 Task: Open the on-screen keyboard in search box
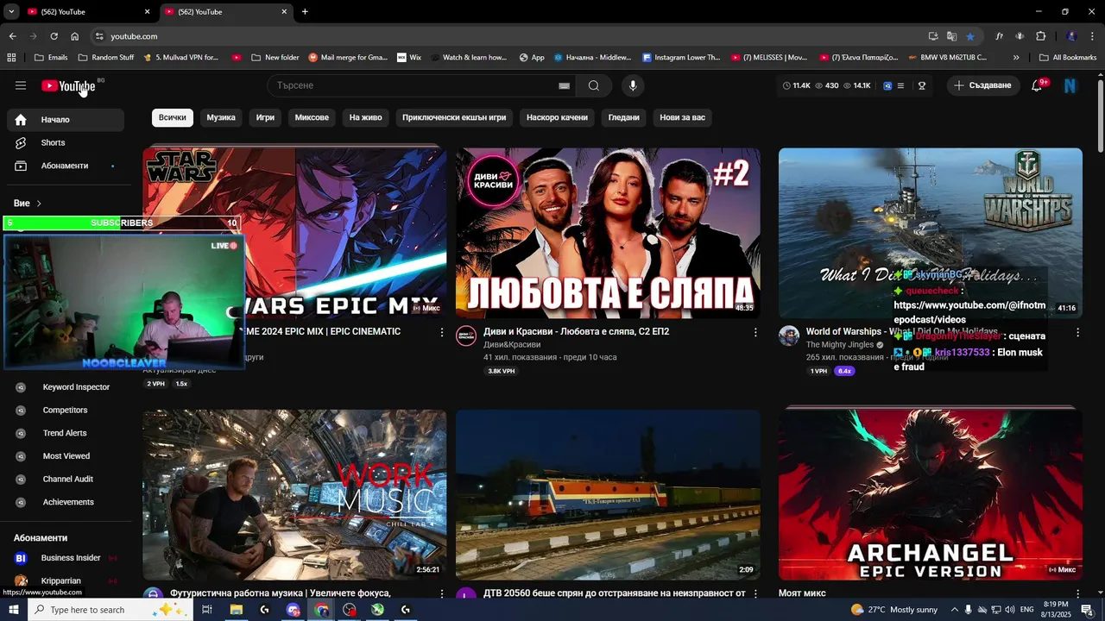pos(564,85)
